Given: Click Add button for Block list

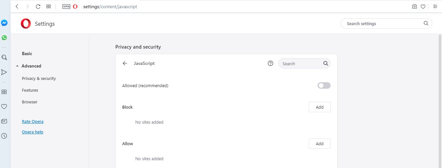Looking at the screenshot, I should coord(319,107).
